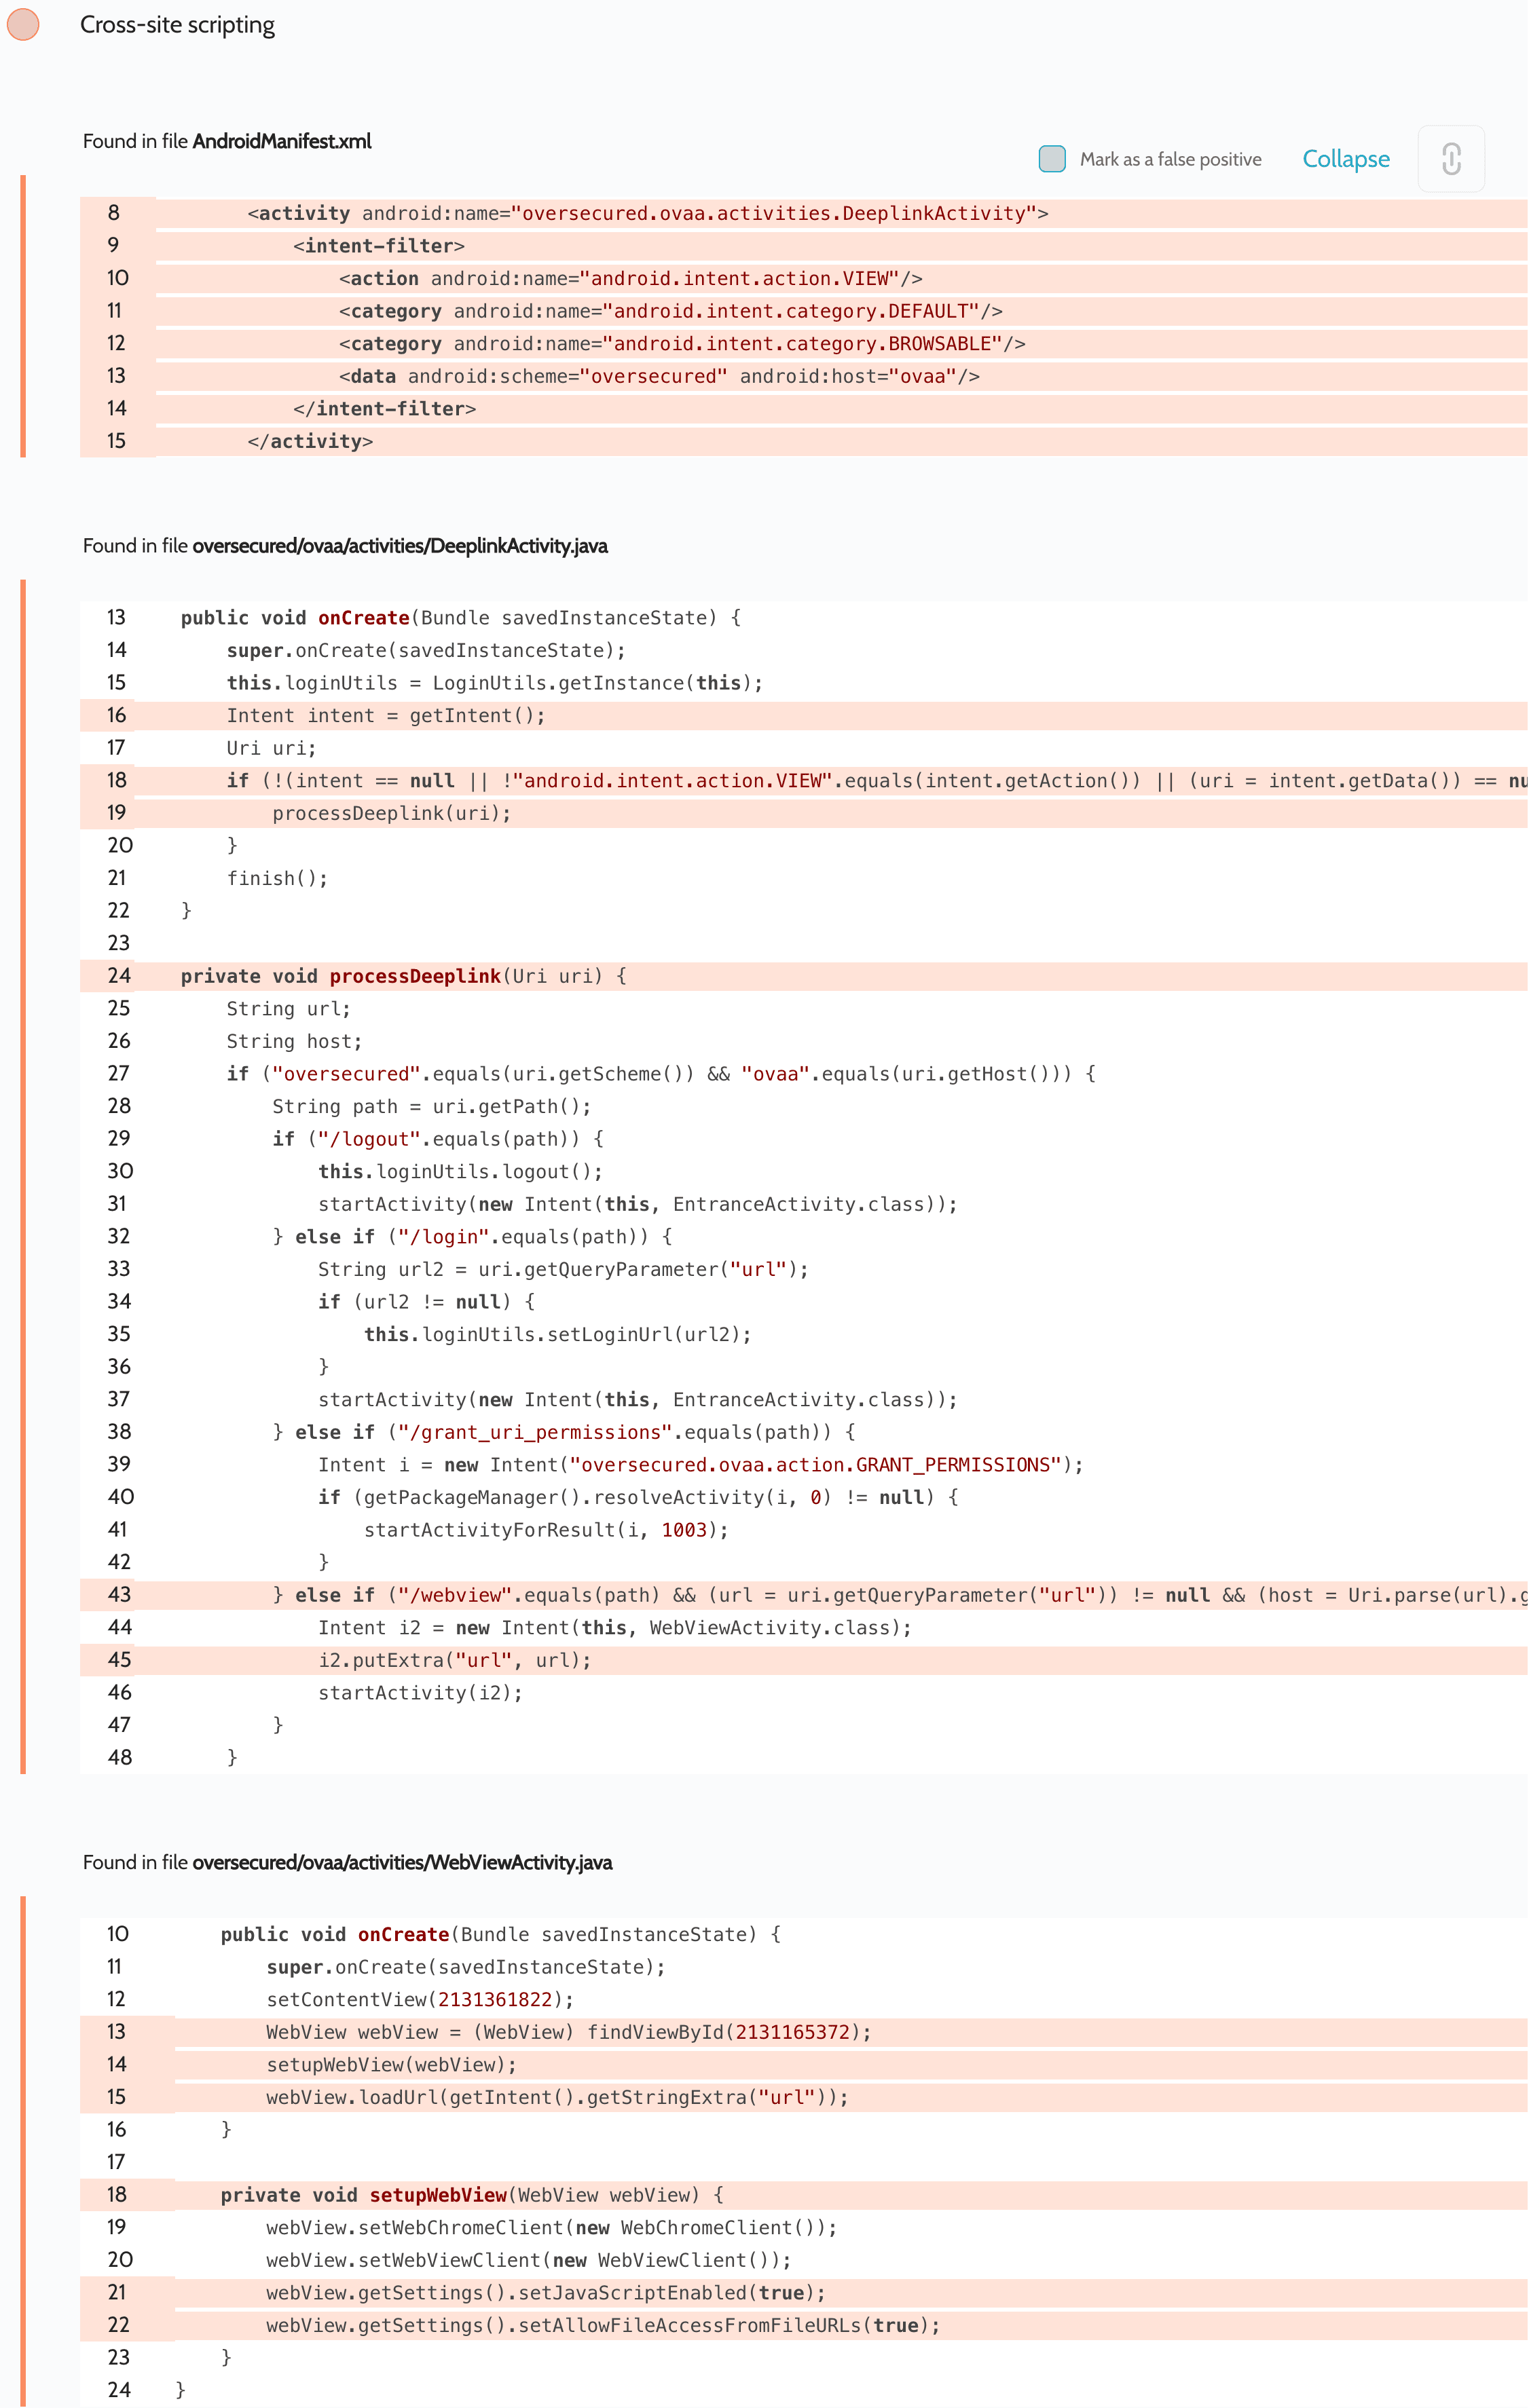The width and height of the screenshot is (1529, 2408).
Task: Click the 'Mark as a false positive' label
Action: pos(1170,160)
